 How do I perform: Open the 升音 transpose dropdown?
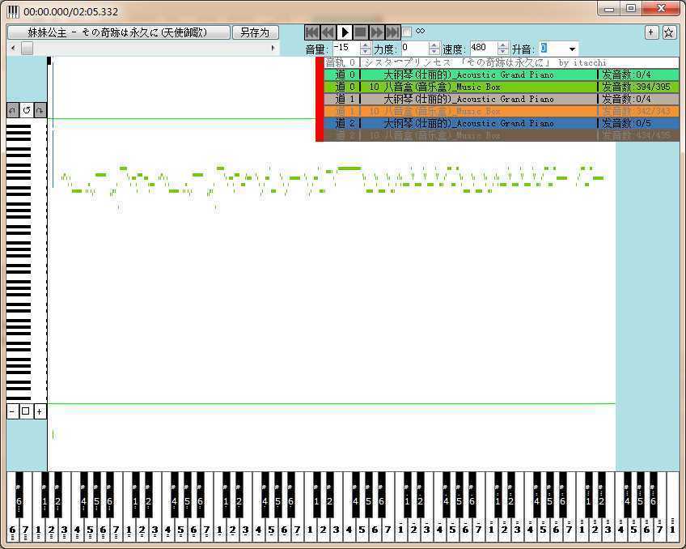(x=572, y=49)
